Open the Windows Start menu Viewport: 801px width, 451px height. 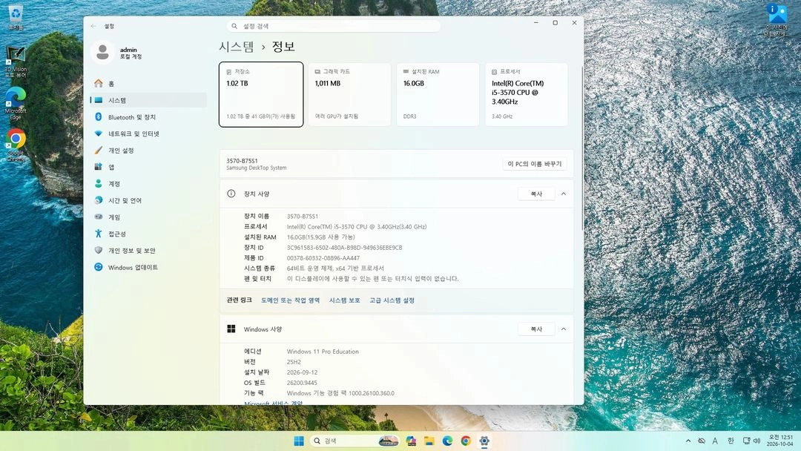299,441
